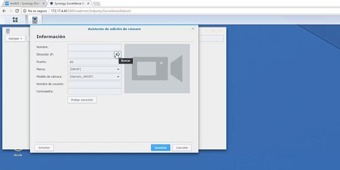
Task: Click the No es seguro label
Action: pyautogui.click(x=37, y=11)
